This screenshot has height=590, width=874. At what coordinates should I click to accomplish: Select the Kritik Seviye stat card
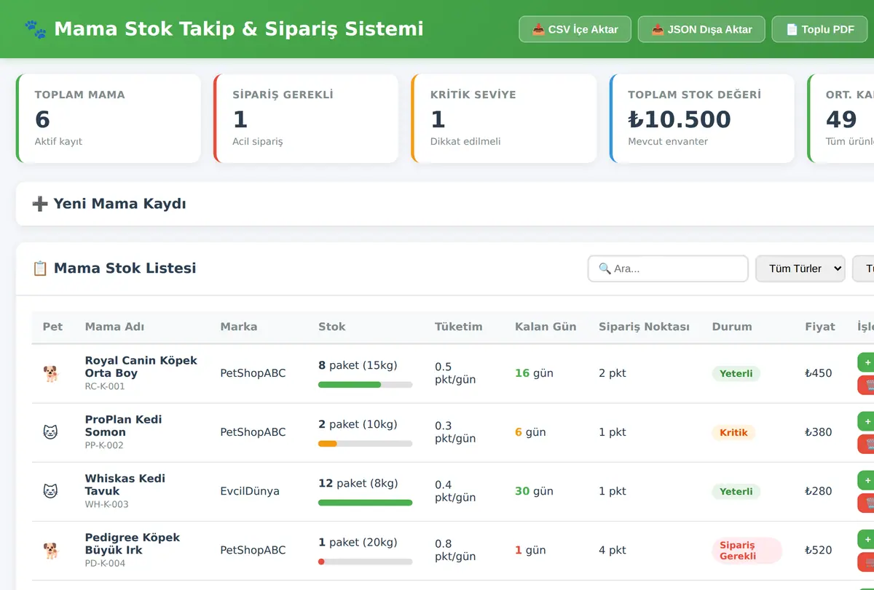pos(504,118)
